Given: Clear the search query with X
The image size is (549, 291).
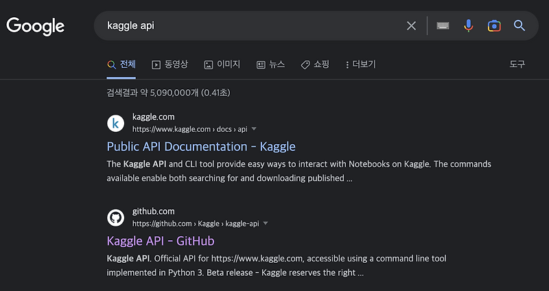Looking at the screenshot, I should point(411,25).
